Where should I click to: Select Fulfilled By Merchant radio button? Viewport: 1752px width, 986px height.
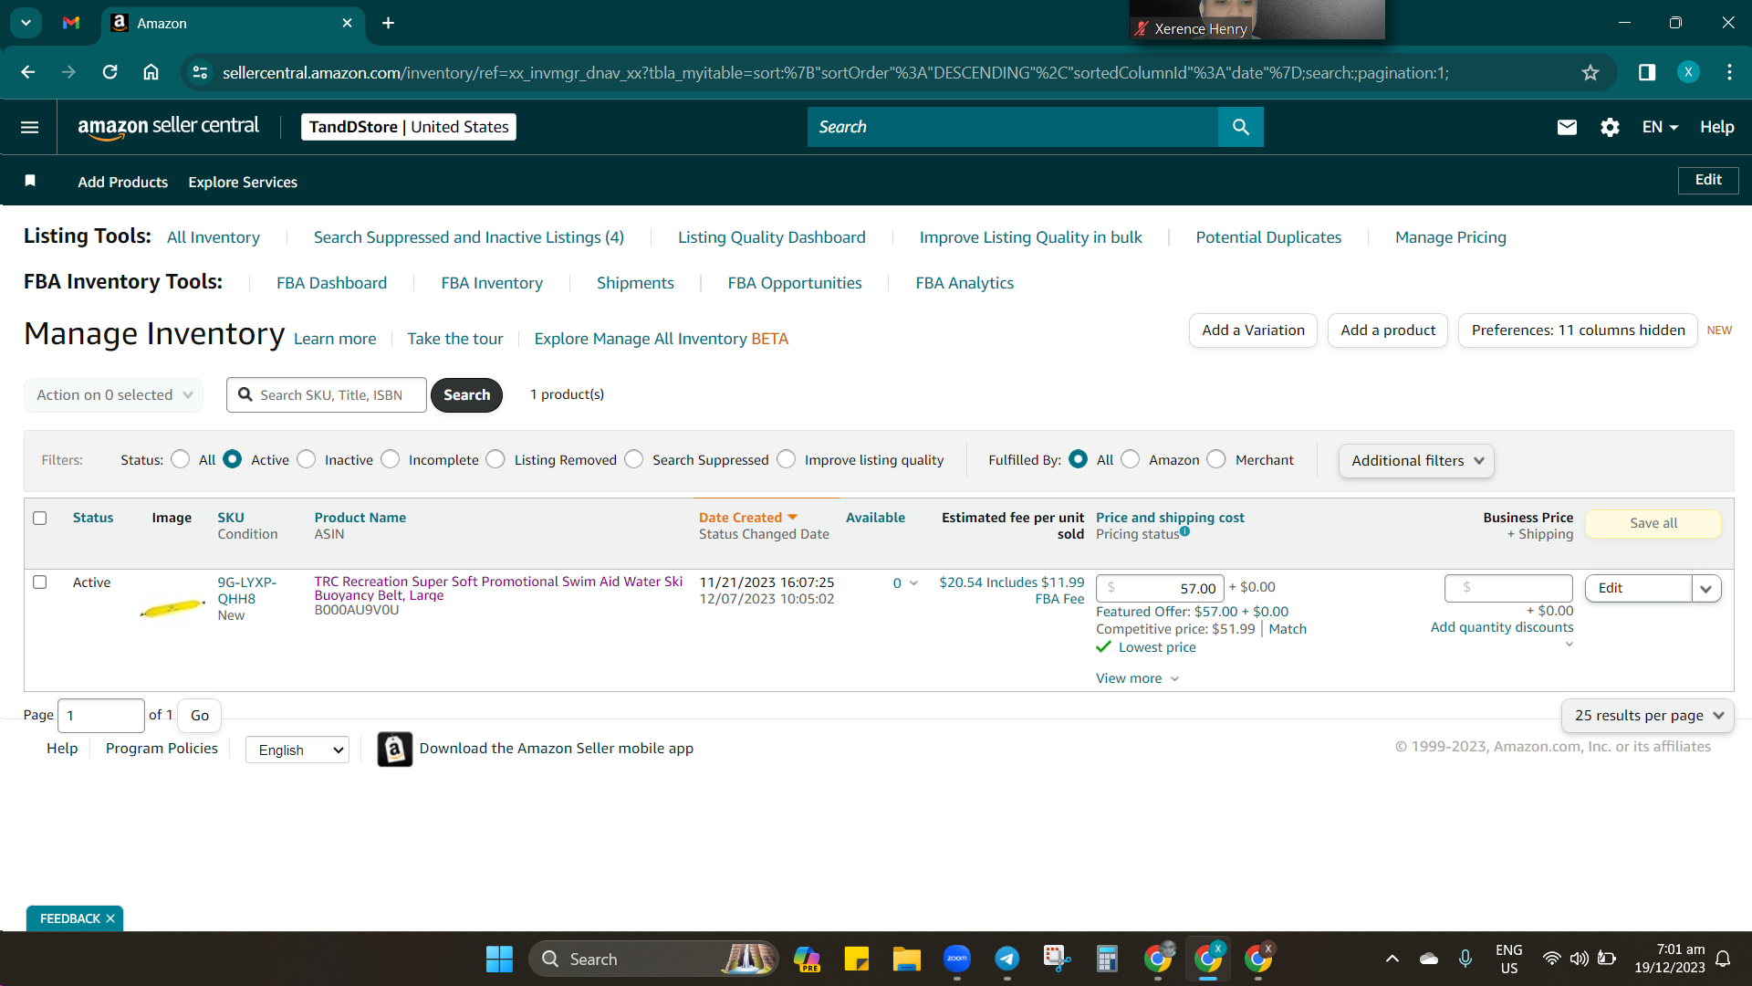tap(1216, 459)
